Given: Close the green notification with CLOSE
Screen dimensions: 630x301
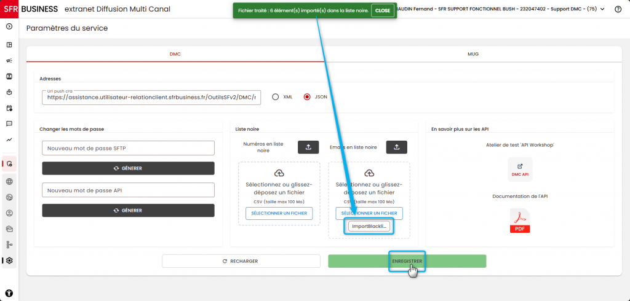Looking at the screenshot, I should pos(383,11).
